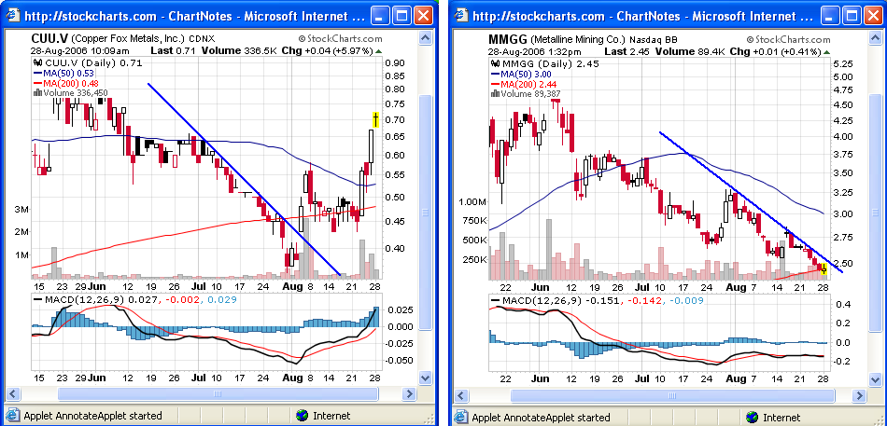Click the Internet zone globe in right status bar

click(x=753, y=417)
